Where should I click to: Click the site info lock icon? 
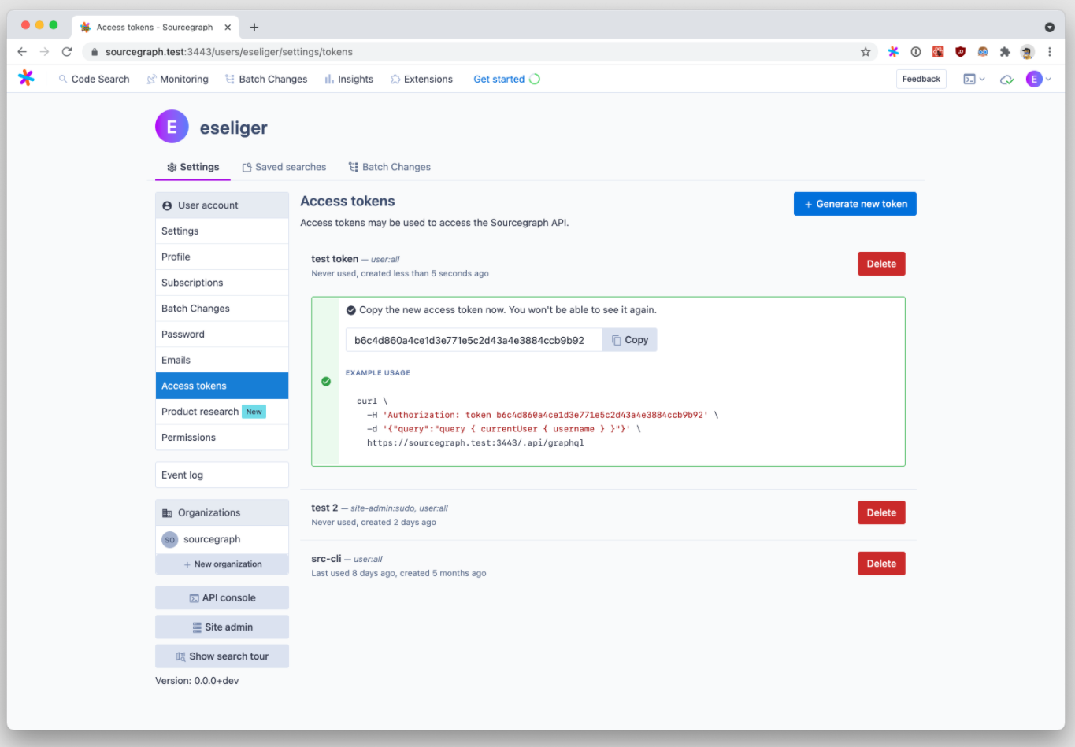(x=95, y=52)
